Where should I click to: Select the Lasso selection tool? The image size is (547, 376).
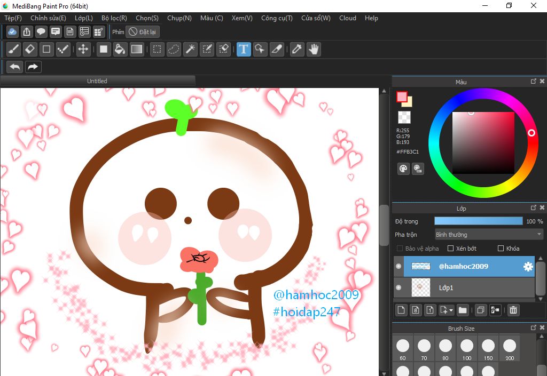174,50
